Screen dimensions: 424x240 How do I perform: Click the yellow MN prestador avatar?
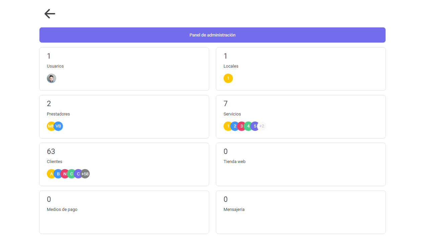coord(50,126)
